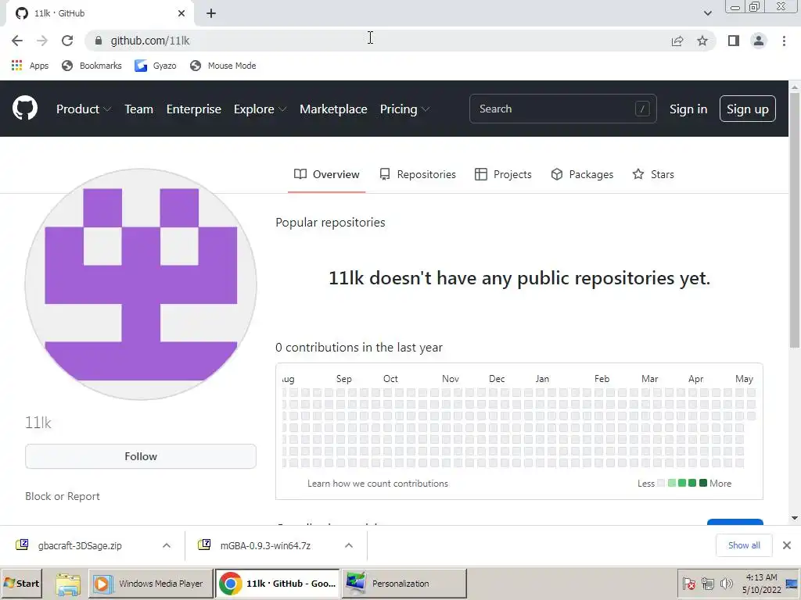Go back with browser back arrow
801x600 pixels.
(17, 41)
